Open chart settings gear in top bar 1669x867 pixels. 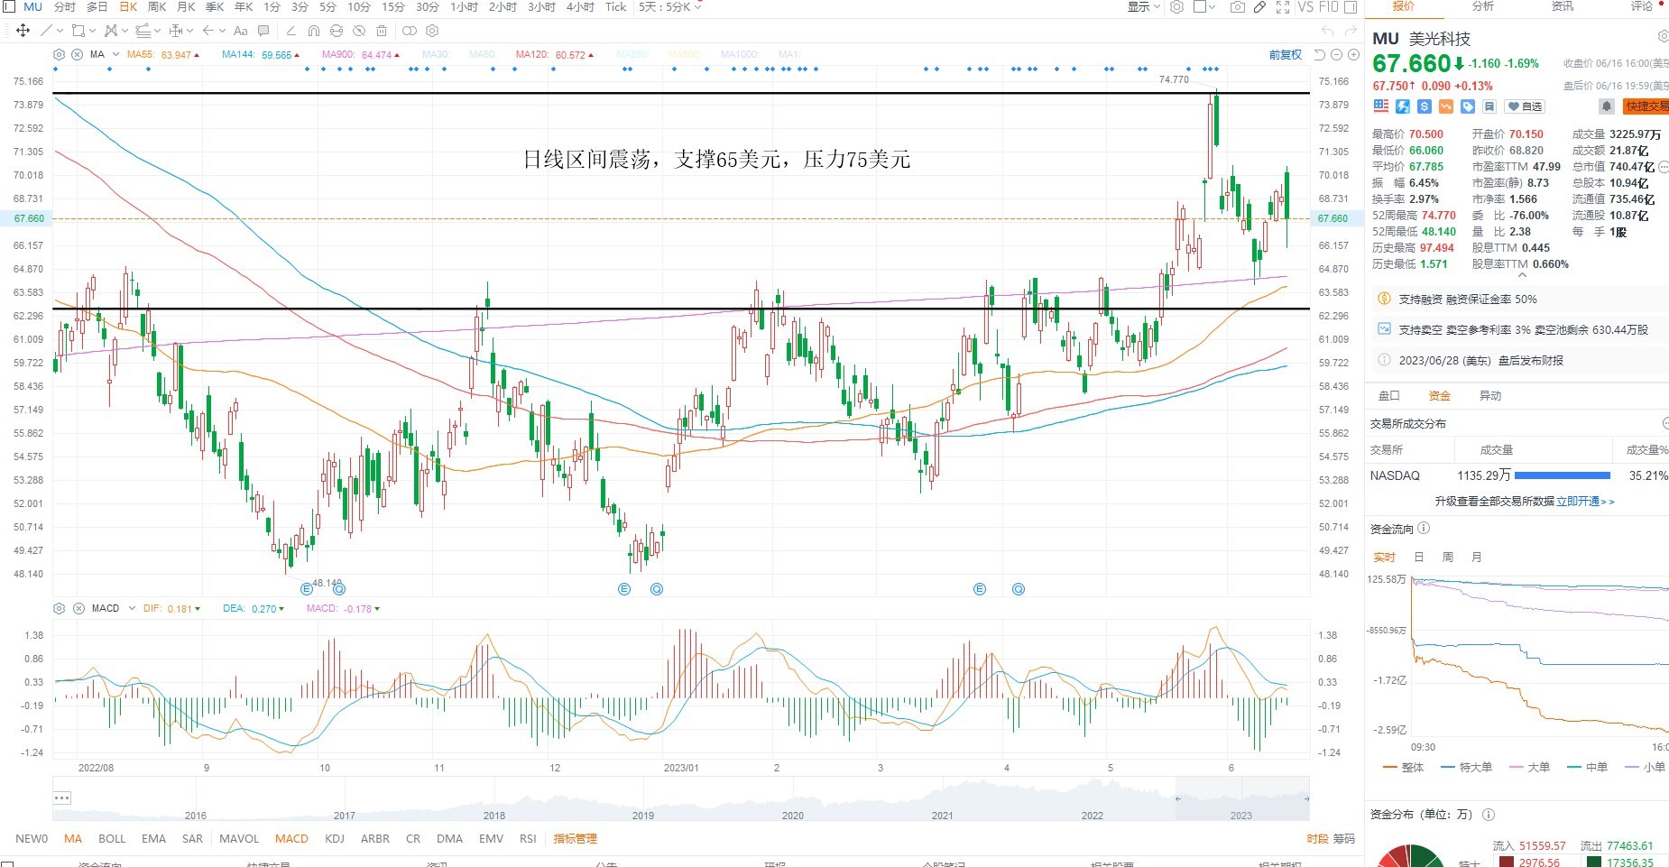pyautogui.click(x=1176, y=6)
